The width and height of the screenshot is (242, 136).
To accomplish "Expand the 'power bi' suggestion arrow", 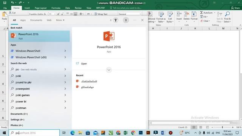I will (65, 102).
